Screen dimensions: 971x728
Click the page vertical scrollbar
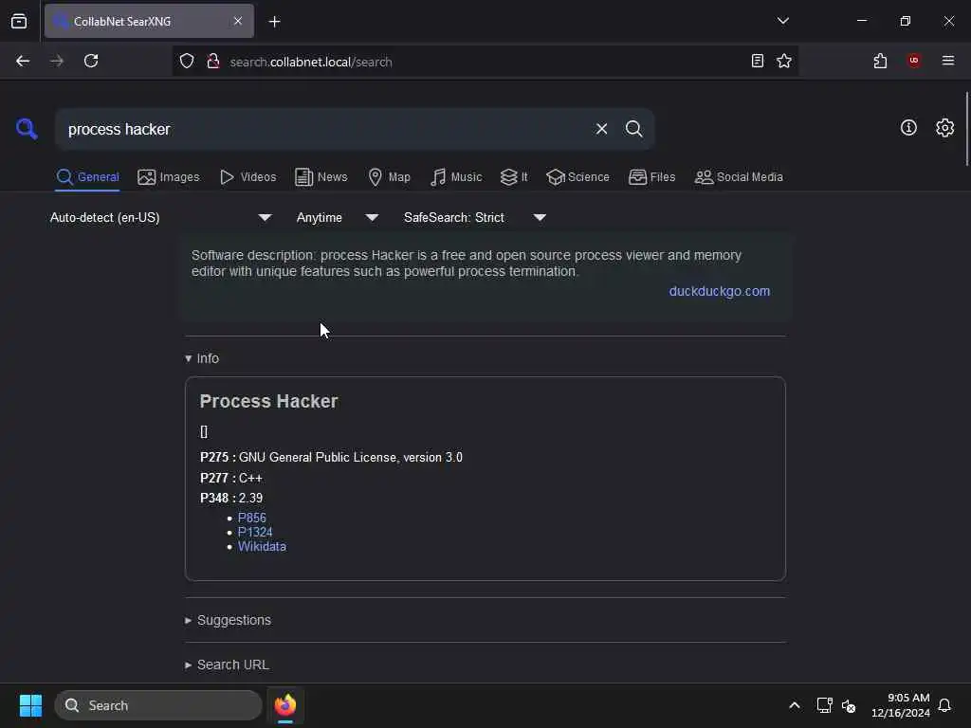pyautogui.click(x=966, y=129)
